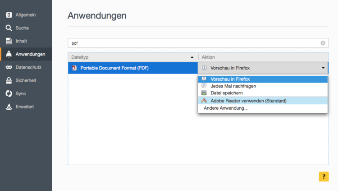Open the Aktion dropdown for PDF
This screenshot has height=191, width=338.
(263, 68)
